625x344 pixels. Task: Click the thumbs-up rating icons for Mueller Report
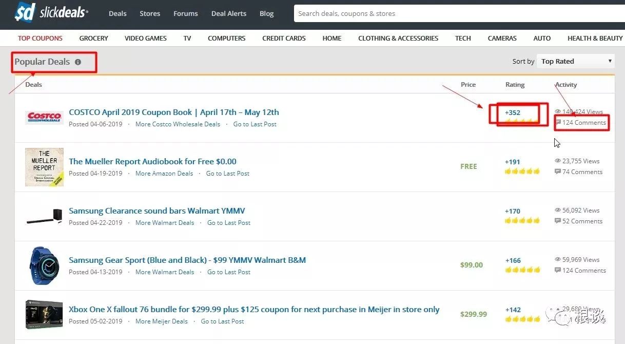tap(522, 171)
